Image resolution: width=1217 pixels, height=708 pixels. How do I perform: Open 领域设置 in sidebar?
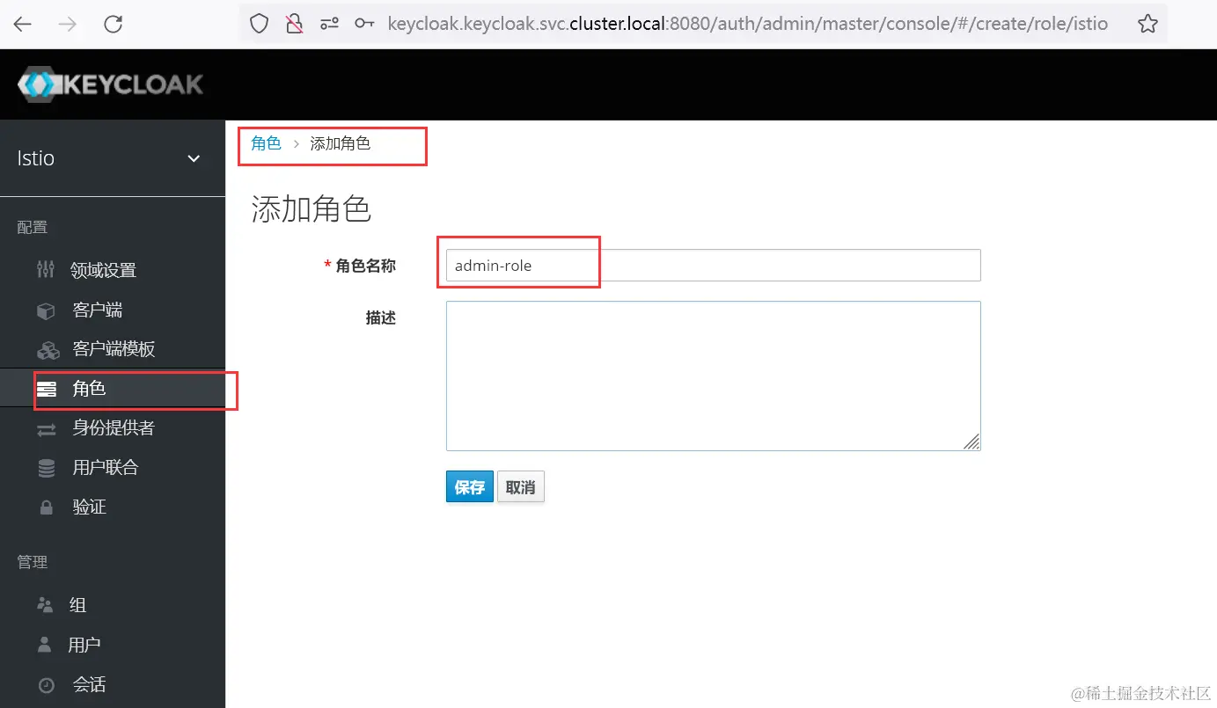coord(104,270)
